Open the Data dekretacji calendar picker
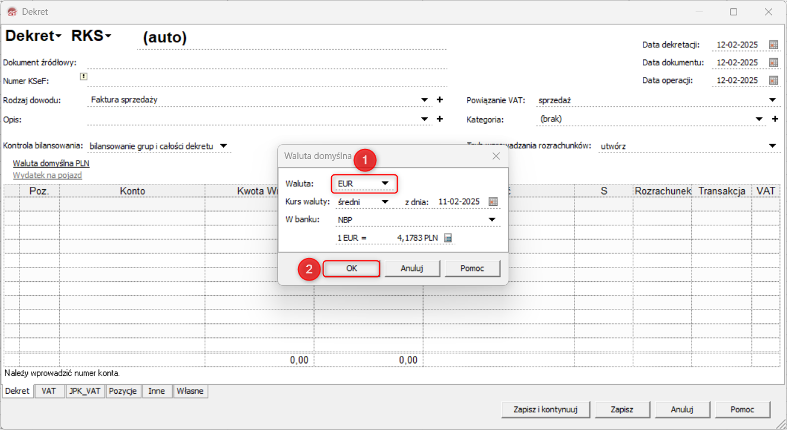 (773, 44)
